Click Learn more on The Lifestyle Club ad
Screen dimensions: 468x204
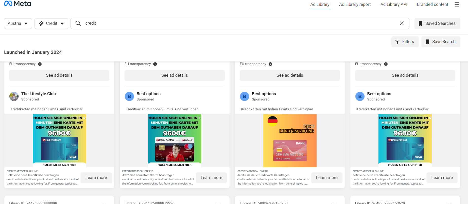point(96,178)
